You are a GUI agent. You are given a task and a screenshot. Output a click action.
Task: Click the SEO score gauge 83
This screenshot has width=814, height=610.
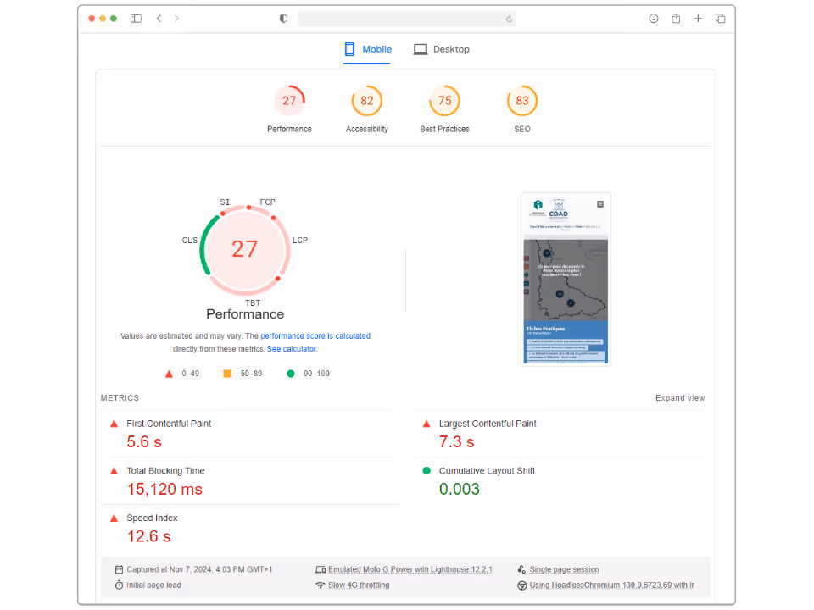tap(521, 101)
